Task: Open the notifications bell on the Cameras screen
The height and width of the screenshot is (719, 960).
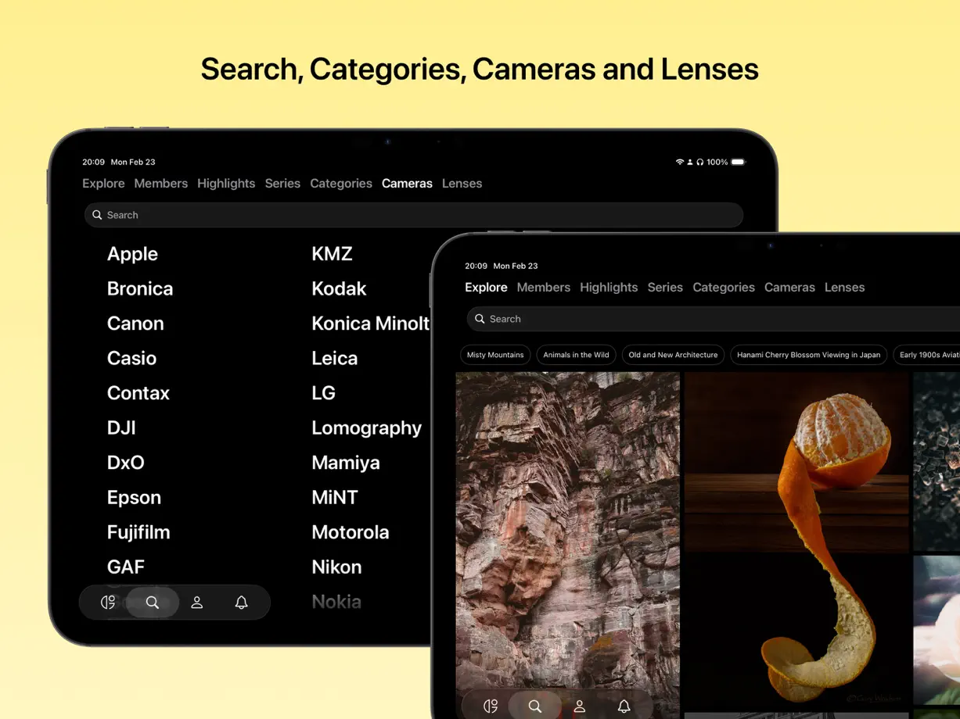Action: (x=242, y=603)
